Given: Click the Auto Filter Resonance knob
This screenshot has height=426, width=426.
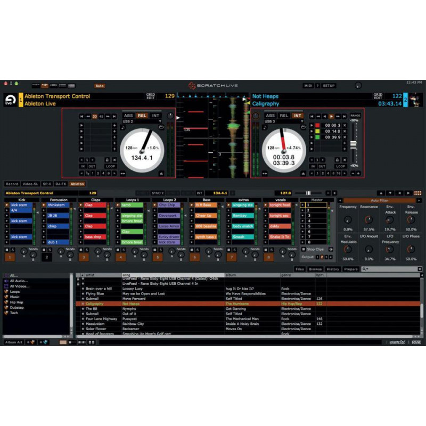Looking at the screenshot, I should pos(368,219).
